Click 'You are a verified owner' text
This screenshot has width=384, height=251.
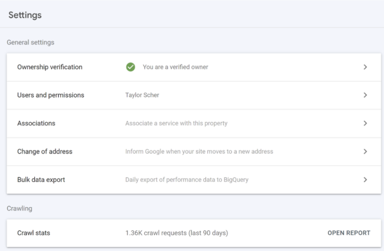point(175,67)
